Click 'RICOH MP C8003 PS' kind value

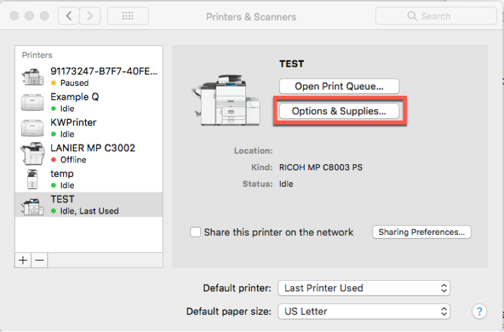point(320,167)
